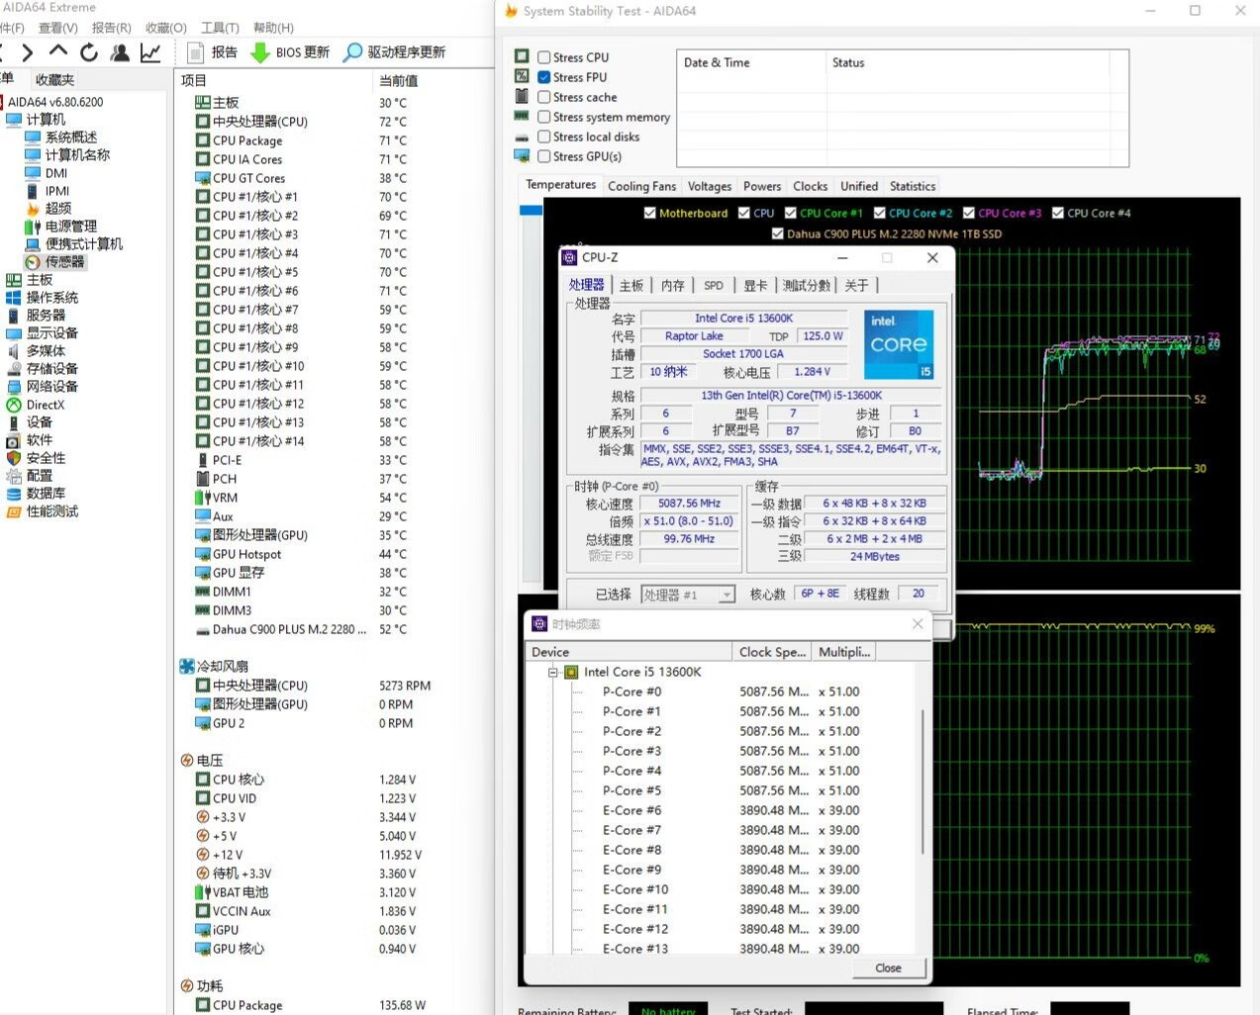The image size is (1260, 1015).
Task: Click the 性能测试 benchmark icon in the tree
Action: tap(14, 511)
